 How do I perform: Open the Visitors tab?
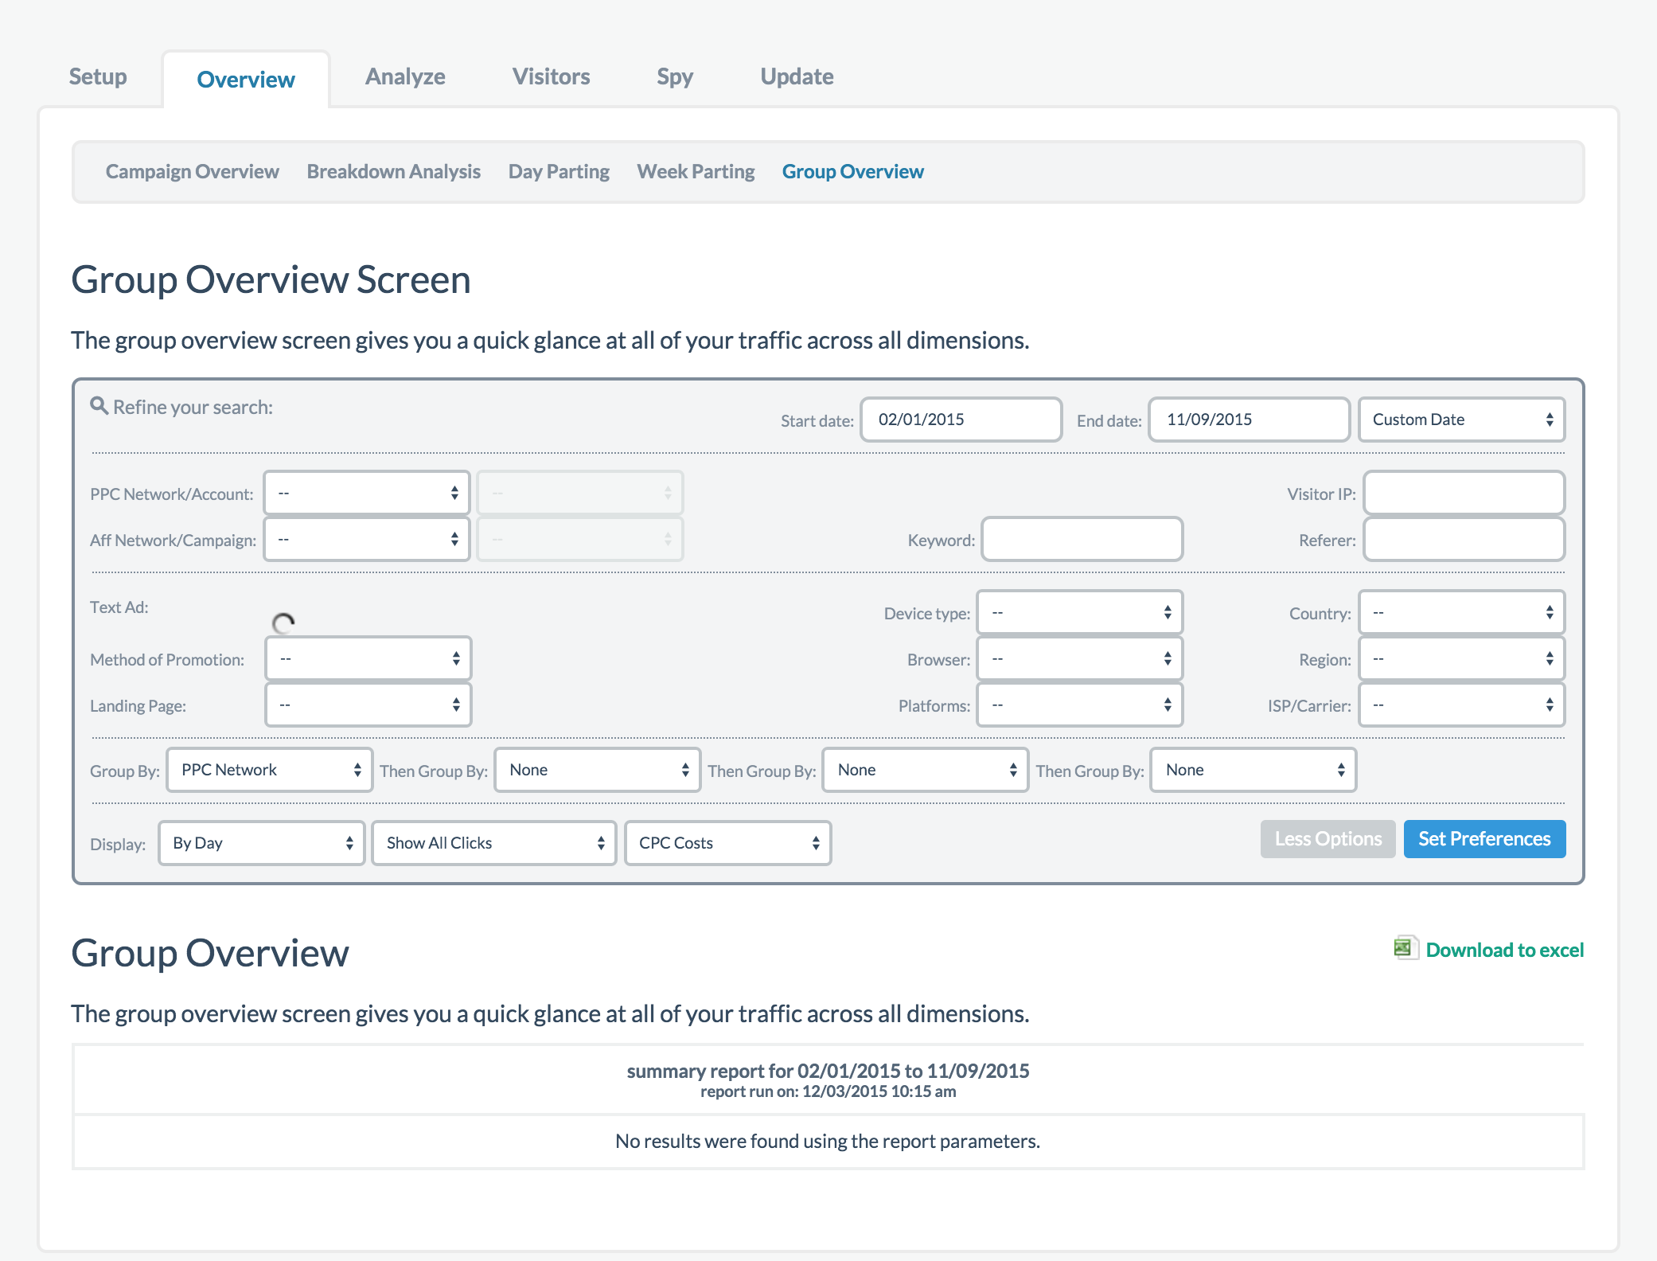551,77
